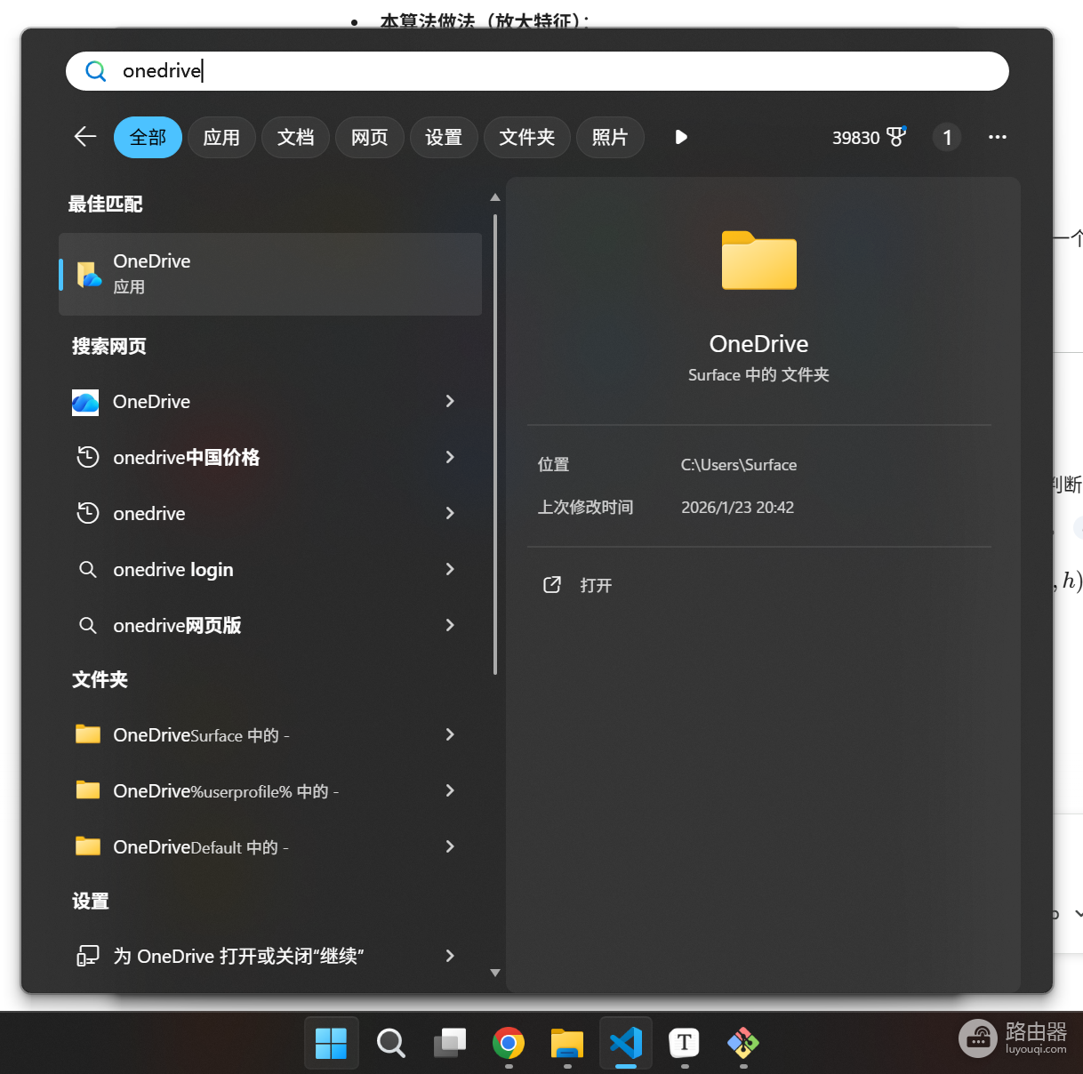Click the 2026/1/23 20:42 modified time
The width and height of the screenshot is (1083, 1074).
(x=738, y=508)
